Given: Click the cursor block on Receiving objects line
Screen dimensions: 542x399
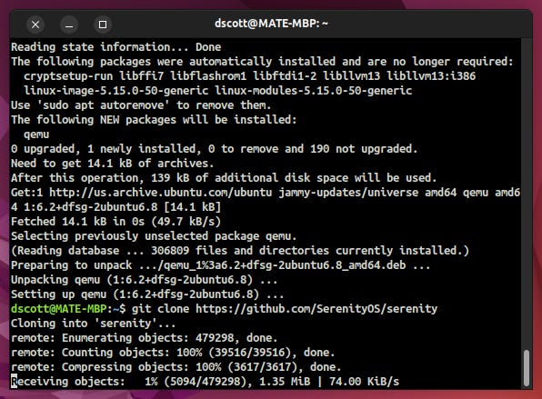Looking at the screenshot, I should (x=14, y=382).
